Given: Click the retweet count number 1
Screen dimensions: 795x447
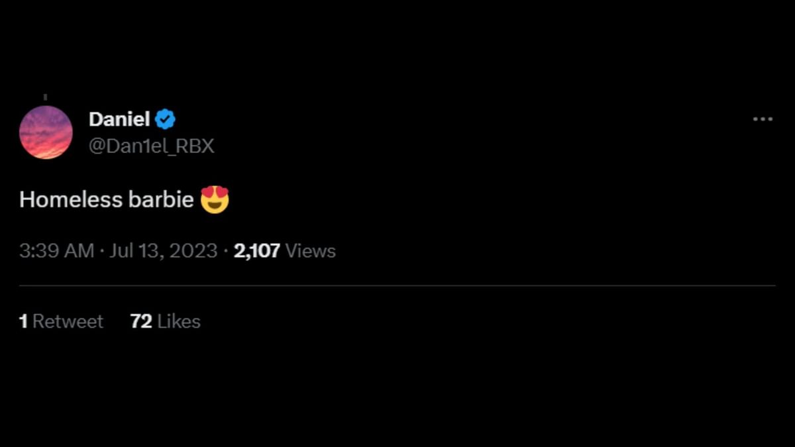Looking at the screenshot, I should pyautogui.click(x=23, y=322).
